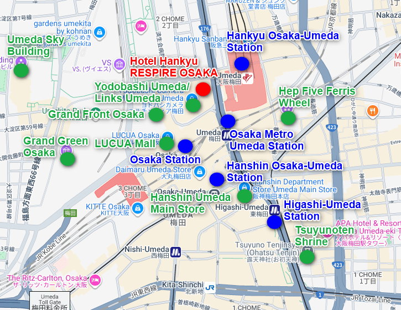Click the Grand Green Osaka label

[x=56, y=147]
